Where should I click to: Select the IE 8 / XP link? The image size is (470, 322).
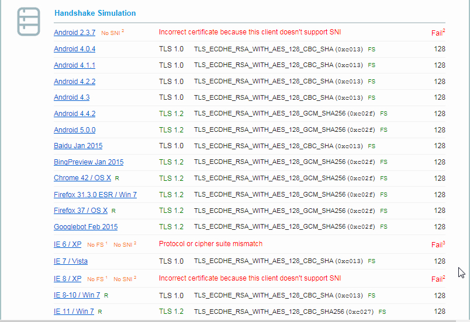click(x=68, y=279)
